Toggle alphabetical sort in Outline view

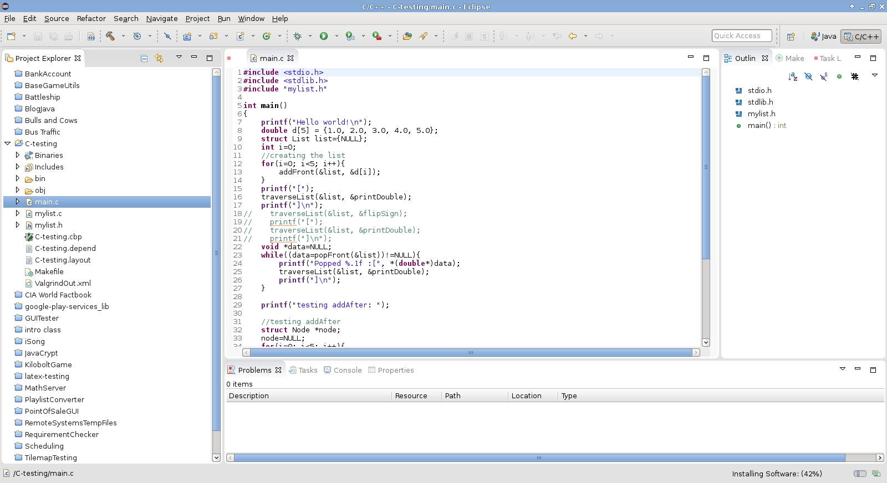[x=793, y=76]
